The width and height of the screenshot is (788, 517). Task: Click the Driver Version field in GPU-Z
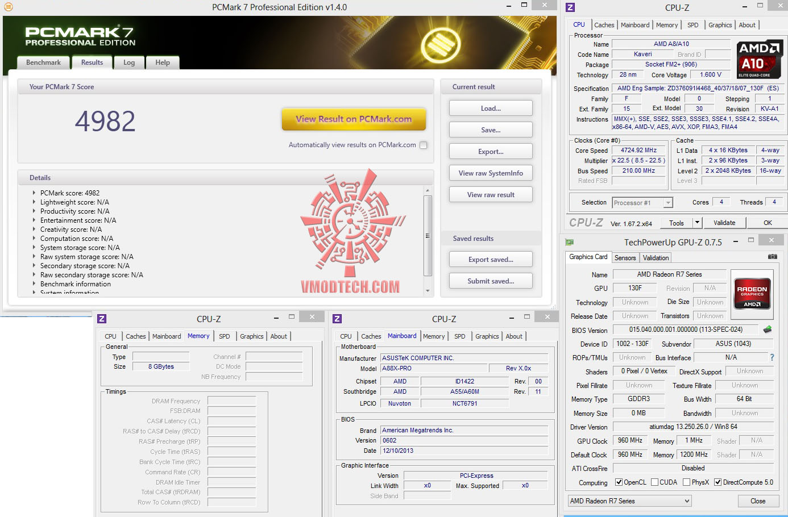coord(693,427)
